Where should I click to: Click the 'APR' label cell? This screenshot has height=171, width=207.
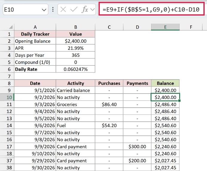point(35,48)
